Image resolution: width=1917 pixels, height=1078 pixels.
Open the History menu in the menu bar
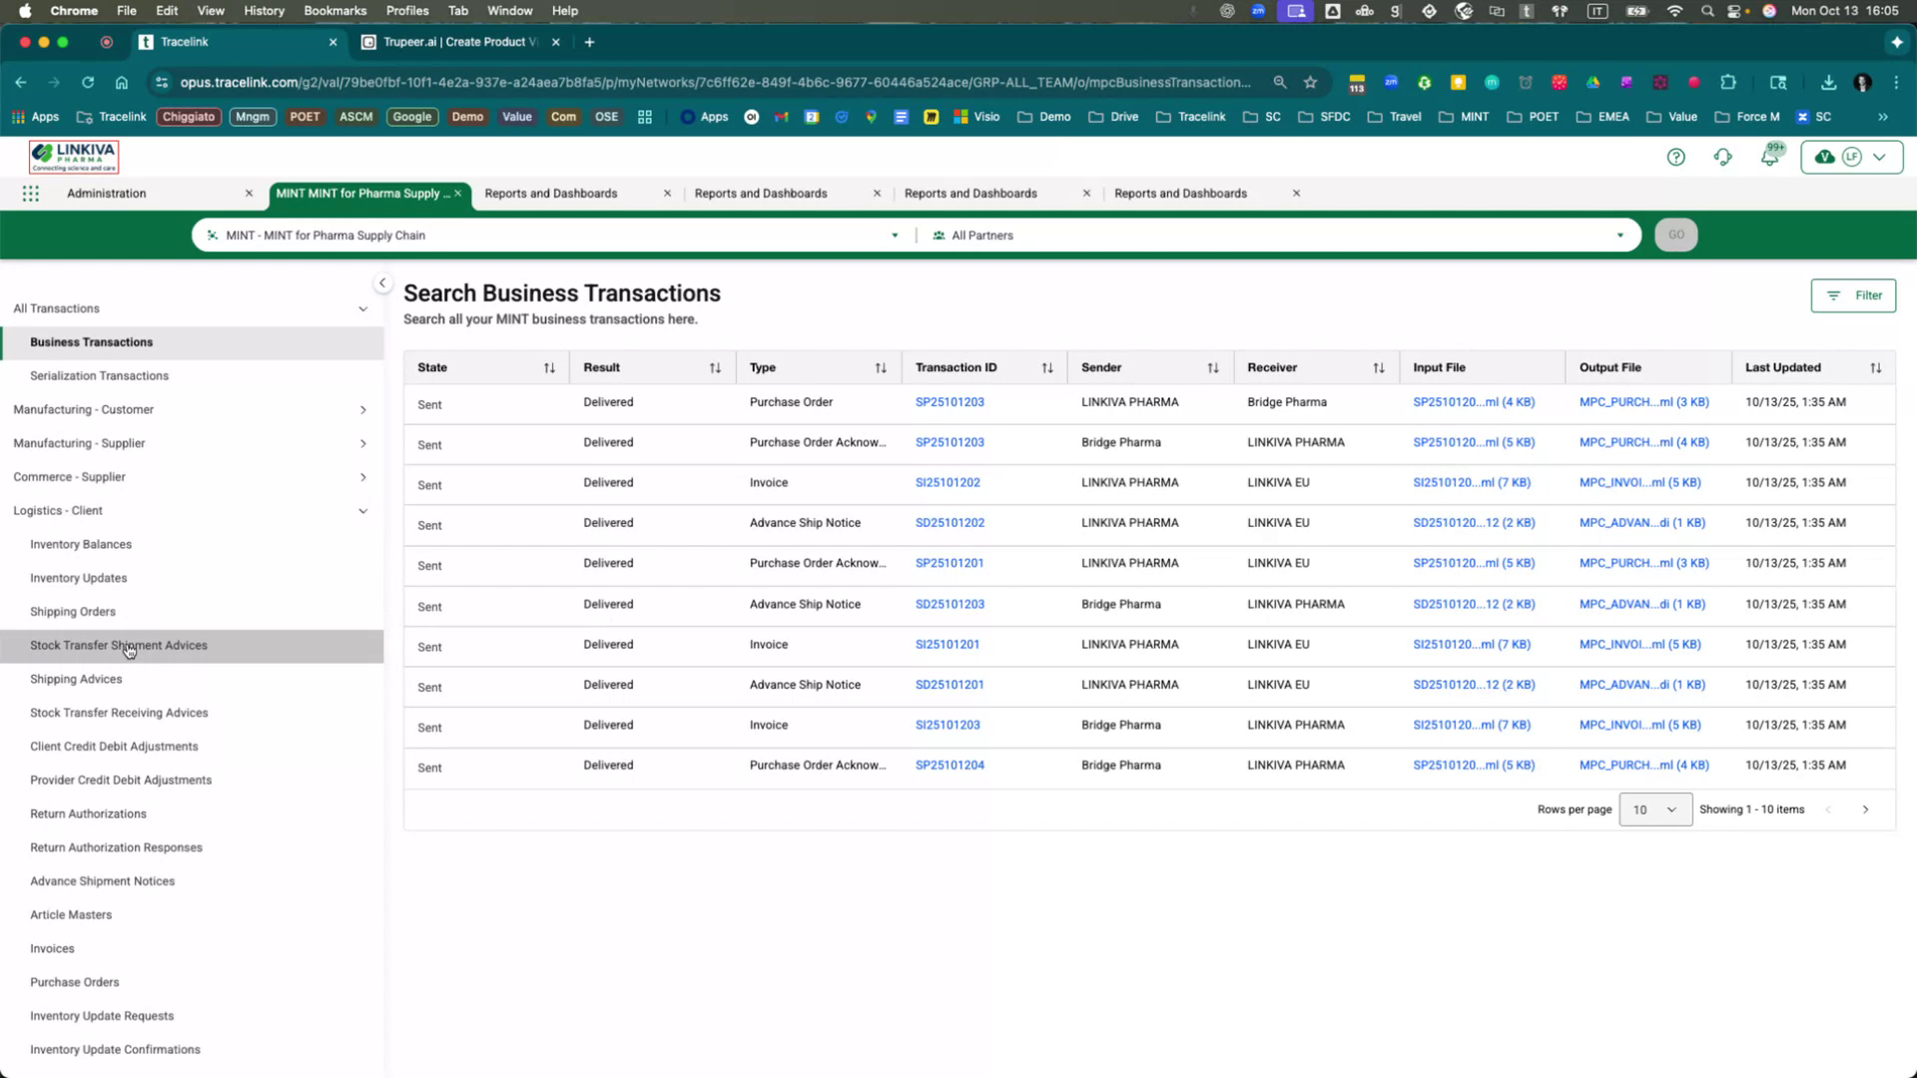coord(263,11)
